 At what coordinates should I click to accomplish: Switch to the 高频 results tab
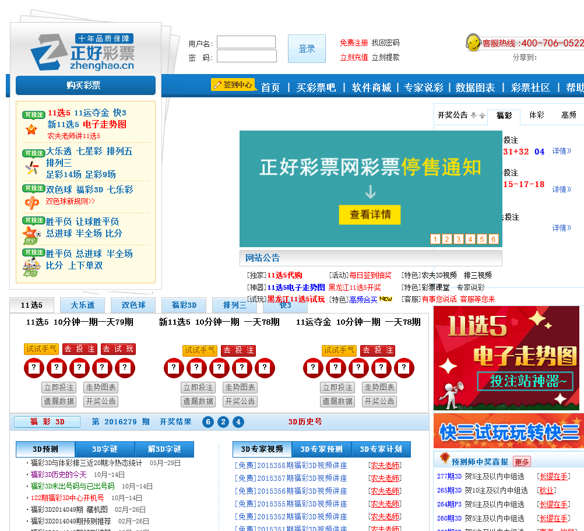(x=569, y=115)
